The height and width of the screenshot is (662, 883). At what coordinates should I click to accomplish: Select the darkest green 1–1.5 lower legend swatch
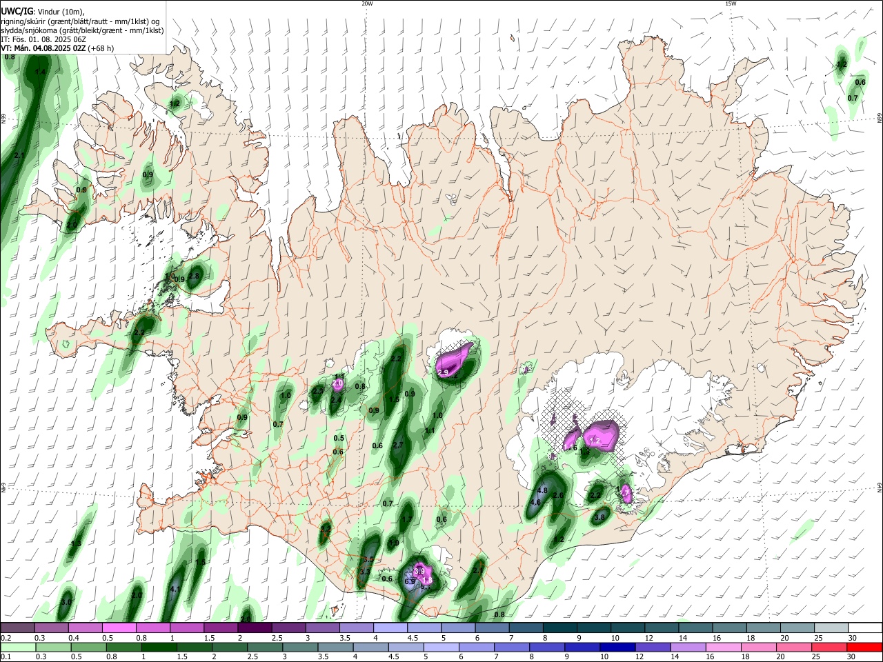point(159,648)
